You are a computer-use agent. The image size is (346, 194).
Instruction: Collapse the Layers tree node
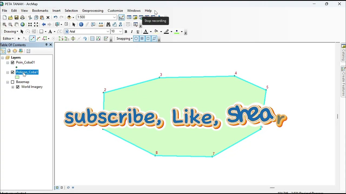(2, 58)
